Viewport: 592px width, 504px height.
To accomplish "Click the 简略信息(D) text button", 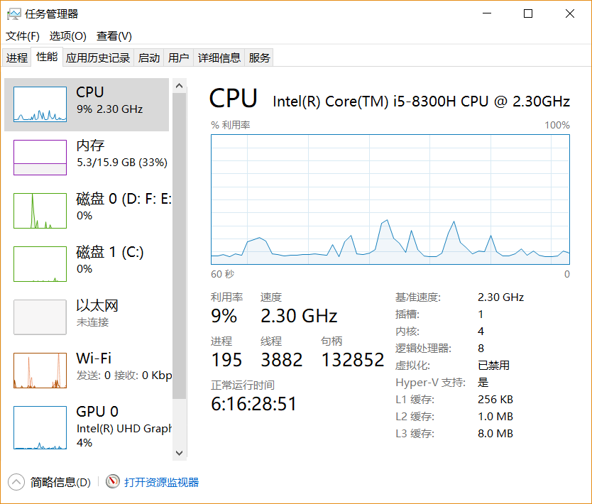I will click(60, 482).
